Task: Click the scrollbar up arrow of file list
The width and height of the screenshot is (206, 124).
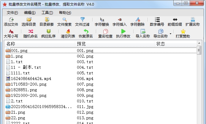Action: tap(199, 43)
